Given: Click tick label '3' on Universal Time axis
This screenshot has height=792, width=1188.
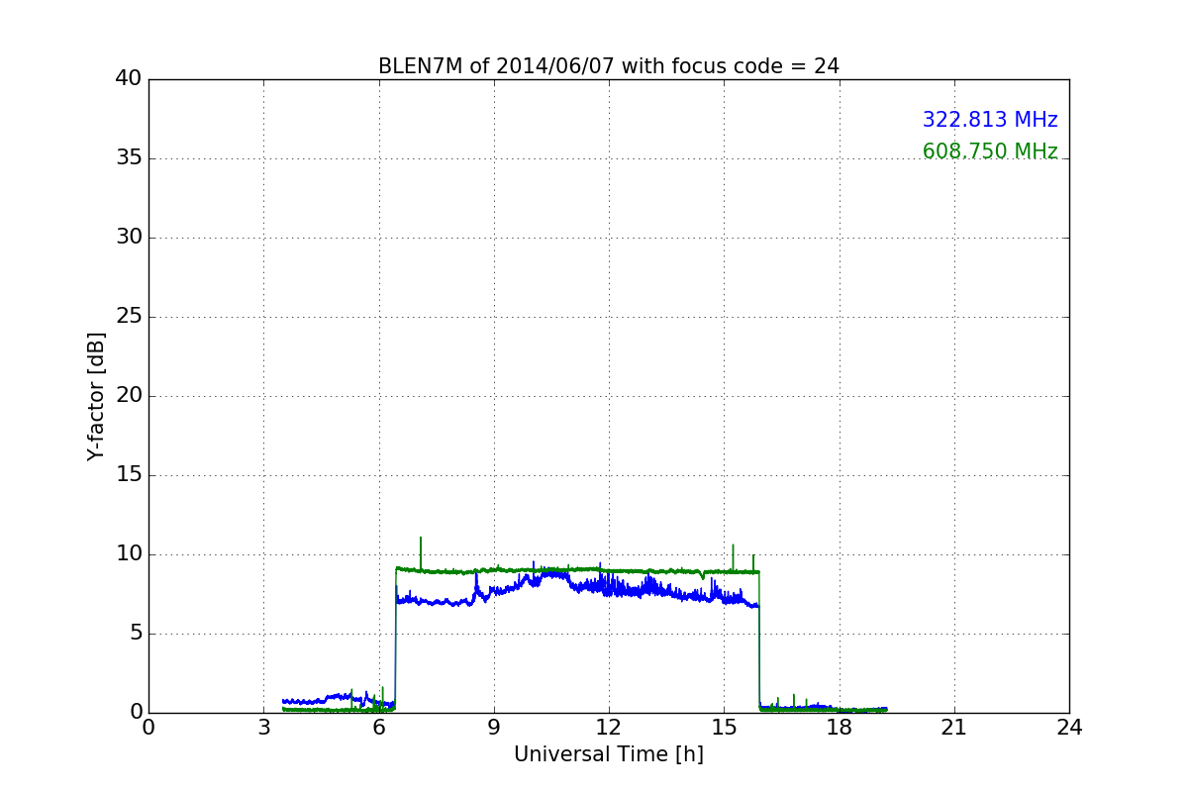Looking at the screenshot, I should pyautogui.click(x=263, y=728).
